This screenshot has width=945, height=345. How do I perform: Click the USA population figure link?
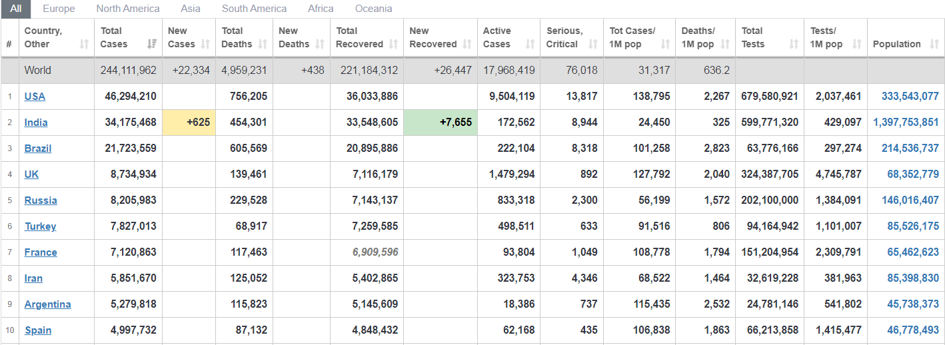click(910, 96)
